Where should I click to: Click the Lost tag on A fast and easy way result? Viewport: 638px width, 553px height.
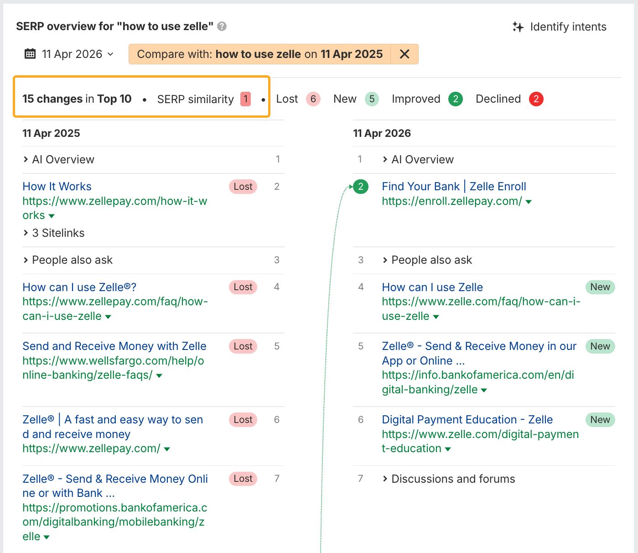coord(243,420)
